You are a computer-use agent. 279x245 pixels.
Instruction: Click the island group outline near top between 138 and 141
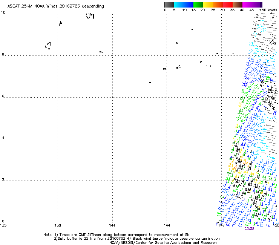[x=90, y=16]
